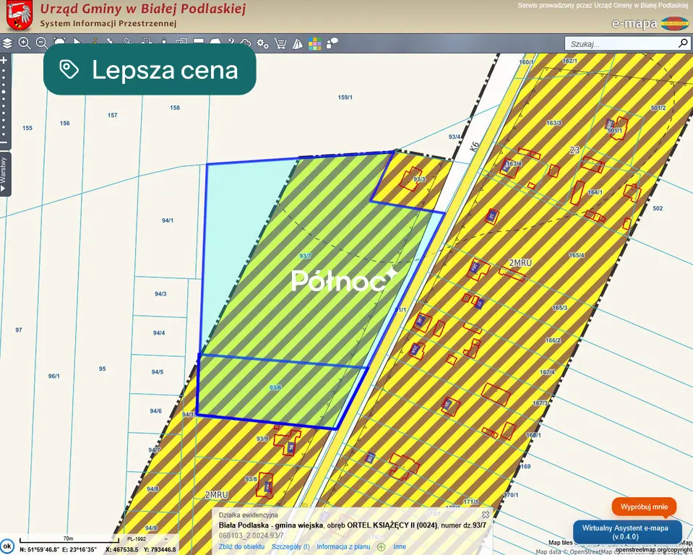Open the gears settings tool
Viewport: 693px width, 555px height.
pos(263,43)
